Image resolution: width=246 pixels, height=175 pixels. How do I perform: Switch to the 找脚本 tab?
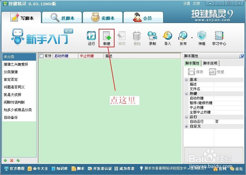click(x=62, y=17)
